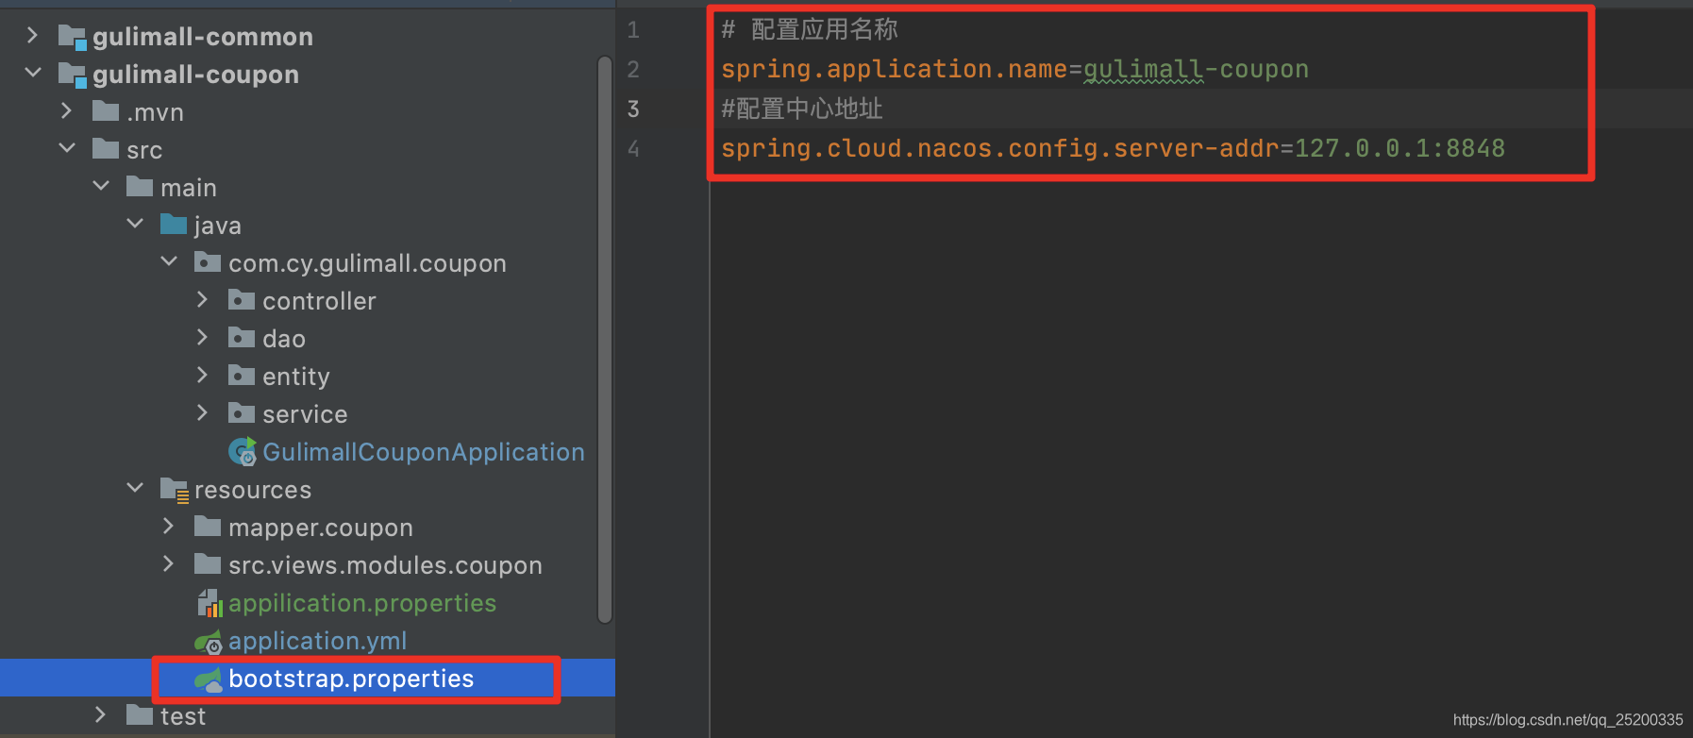1693x738 pixels.
Task: Open application.yml file
Action: click(318, 641)
